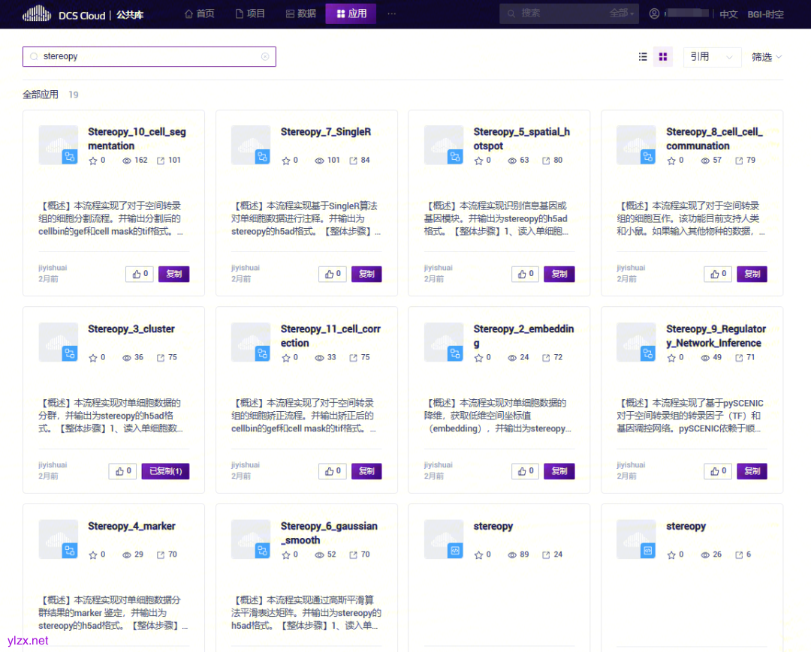Open the user avatar account icon
Image resolution: width=811 pixels, height=652 pixels.
[653, 13]
